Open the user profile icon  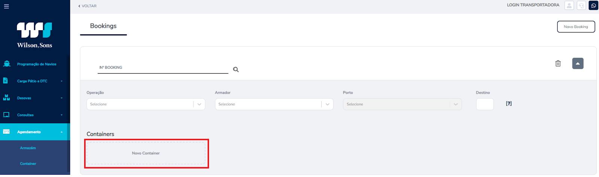tap(569, 6)
